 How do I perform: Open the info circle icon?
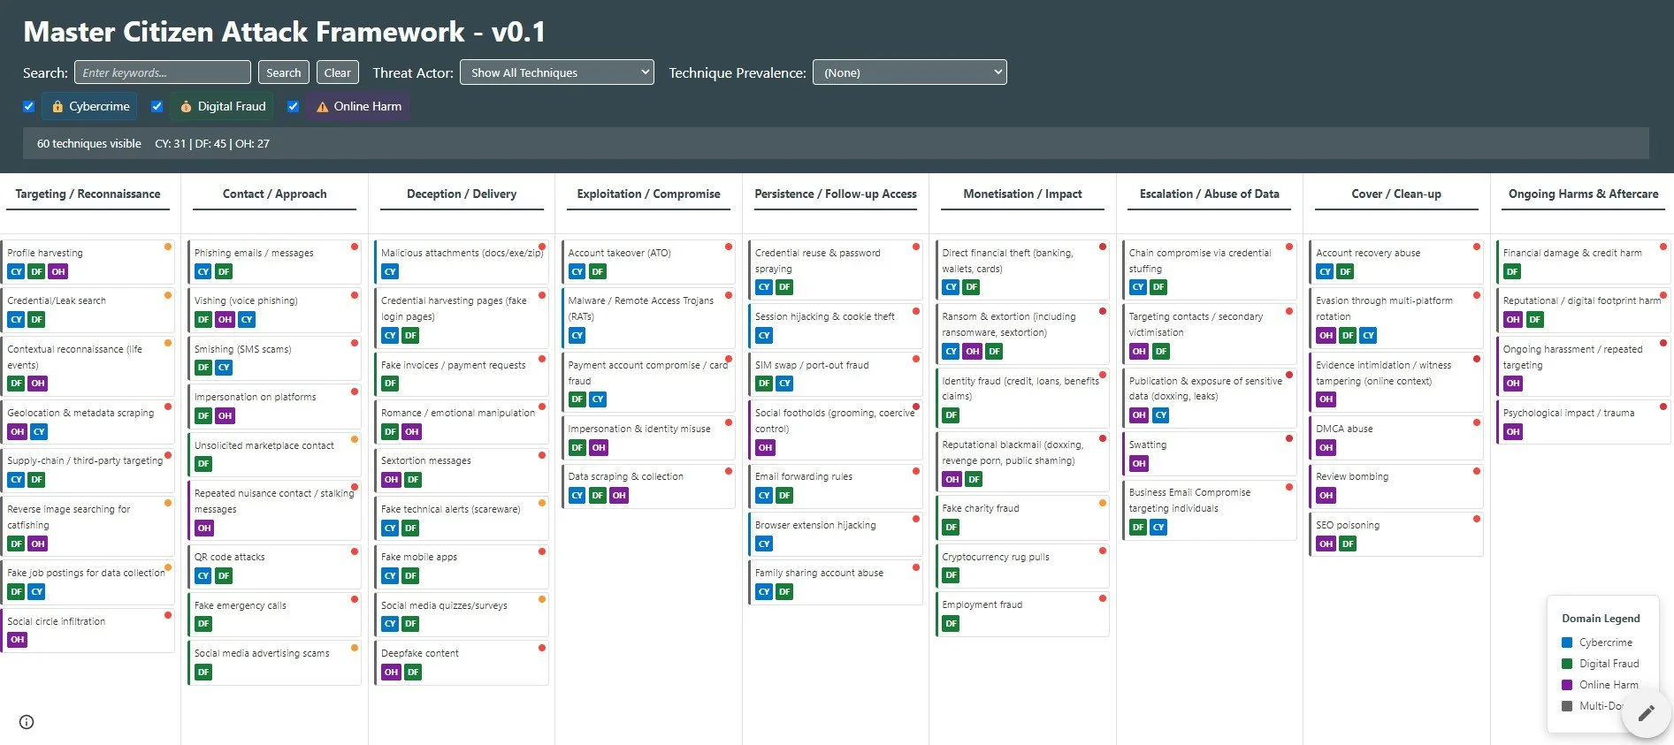tap(27, 722)
